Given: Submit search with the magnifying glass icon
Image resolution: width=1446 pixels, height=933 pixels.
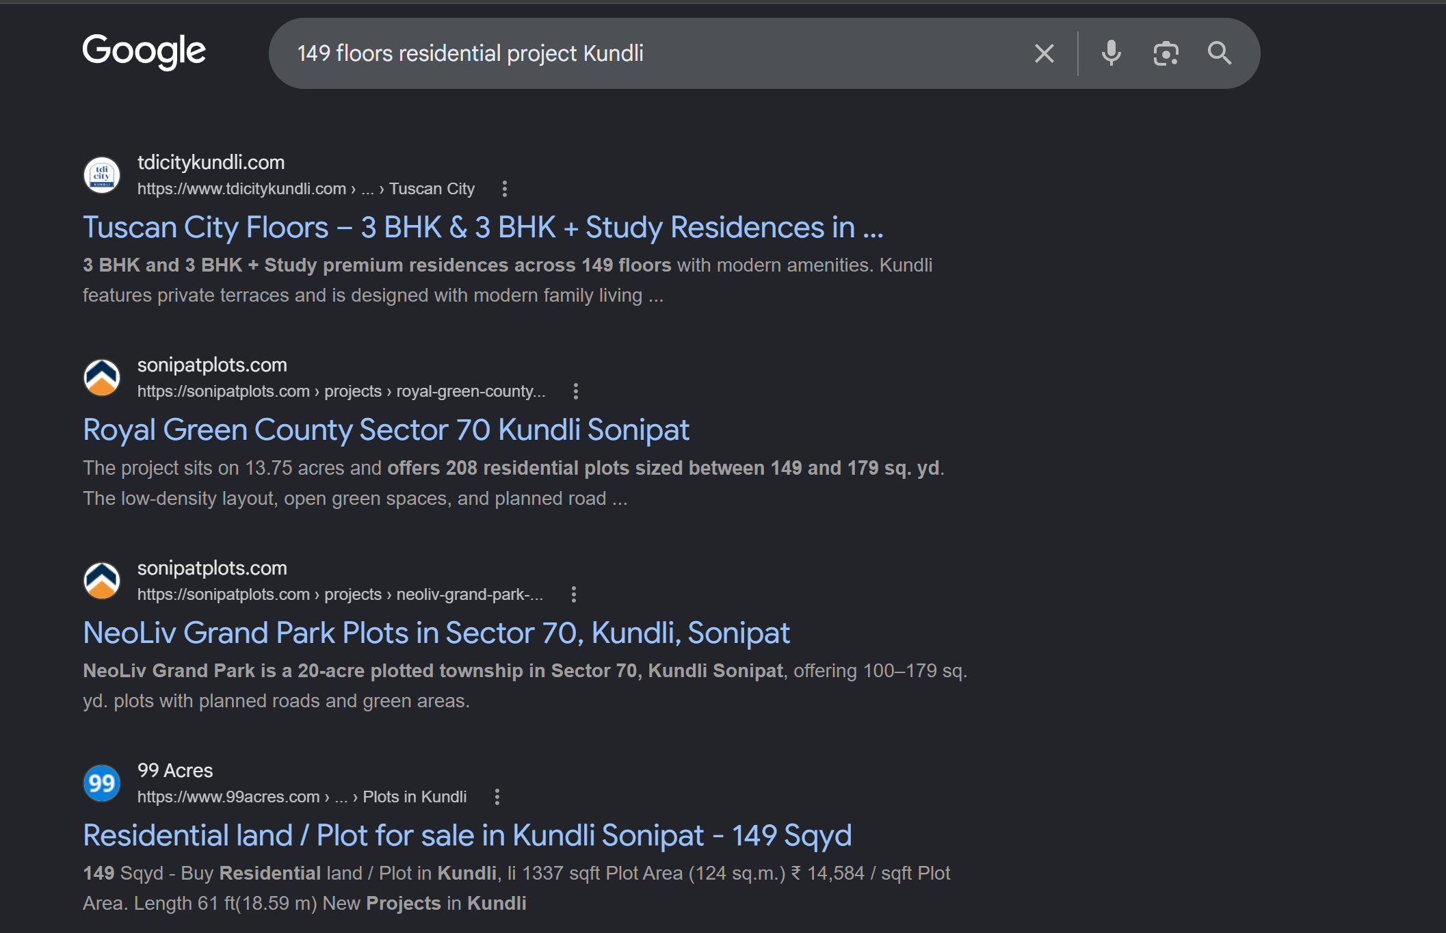Looking at the screenshot, I should point(1220,53).
